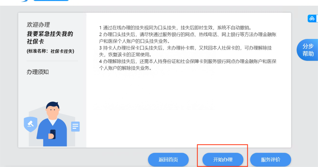Screen dimensions: 318x167
Task: Click the text (标准名称：社保卡挂失)
Action: coord(51,51)
